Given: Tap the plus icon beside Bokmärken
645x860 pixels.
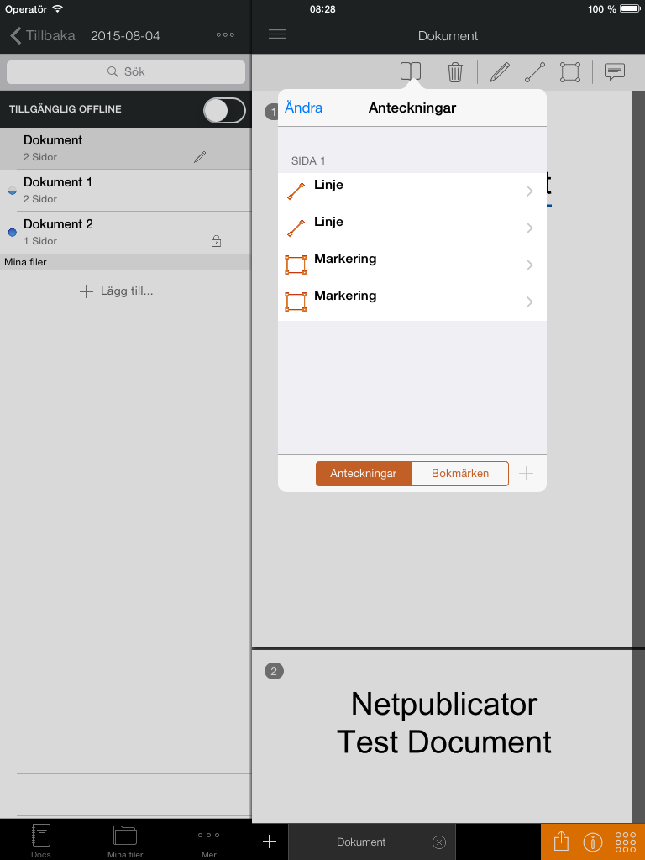Looking at the screenshot, I should coord(526,474).
